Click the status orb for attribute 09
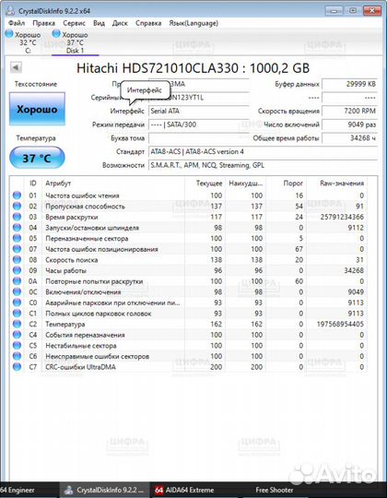This screenshot has height=498, width=387. [17, 270]
